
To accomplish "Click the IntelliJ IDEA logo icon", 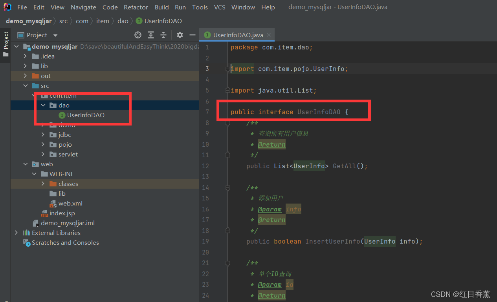I will click(x=7, y=7).
